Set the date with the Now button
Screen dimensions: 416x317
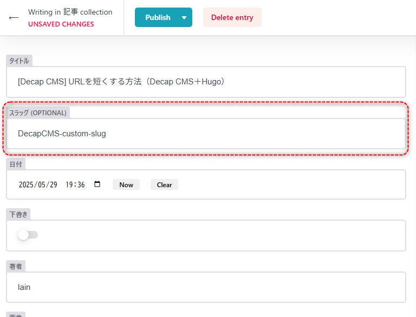pos(126,184)
